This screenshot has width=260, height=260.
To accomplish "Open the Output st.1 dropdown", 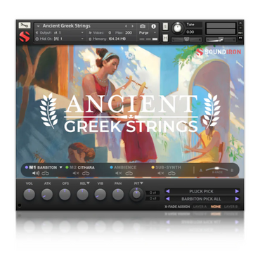I will (x=60, y=33).
